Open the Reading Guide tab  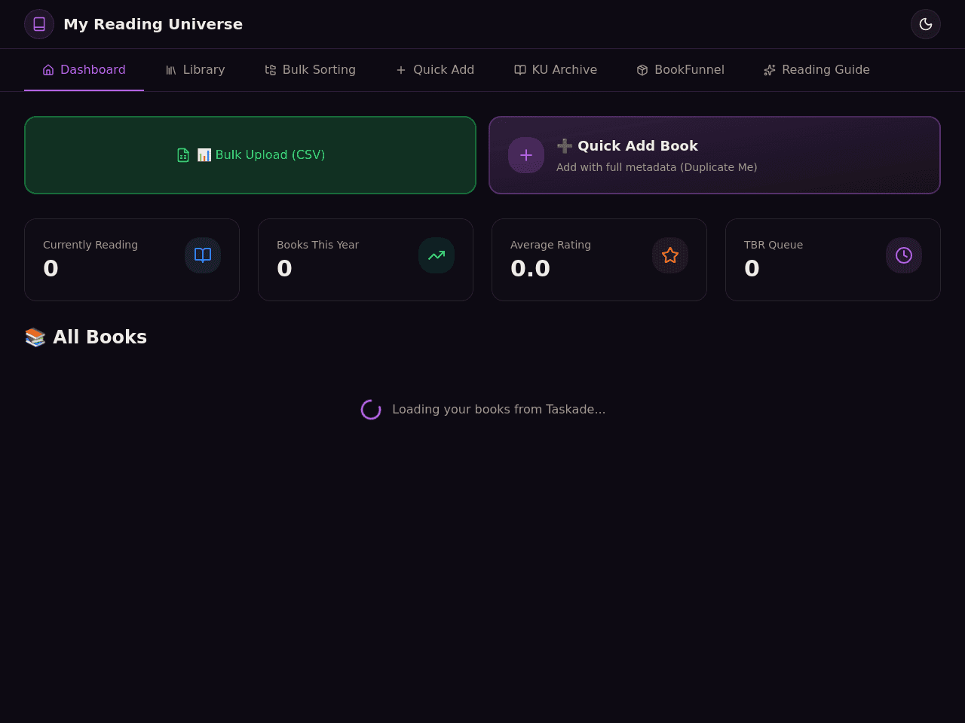[x=816, y=70]
